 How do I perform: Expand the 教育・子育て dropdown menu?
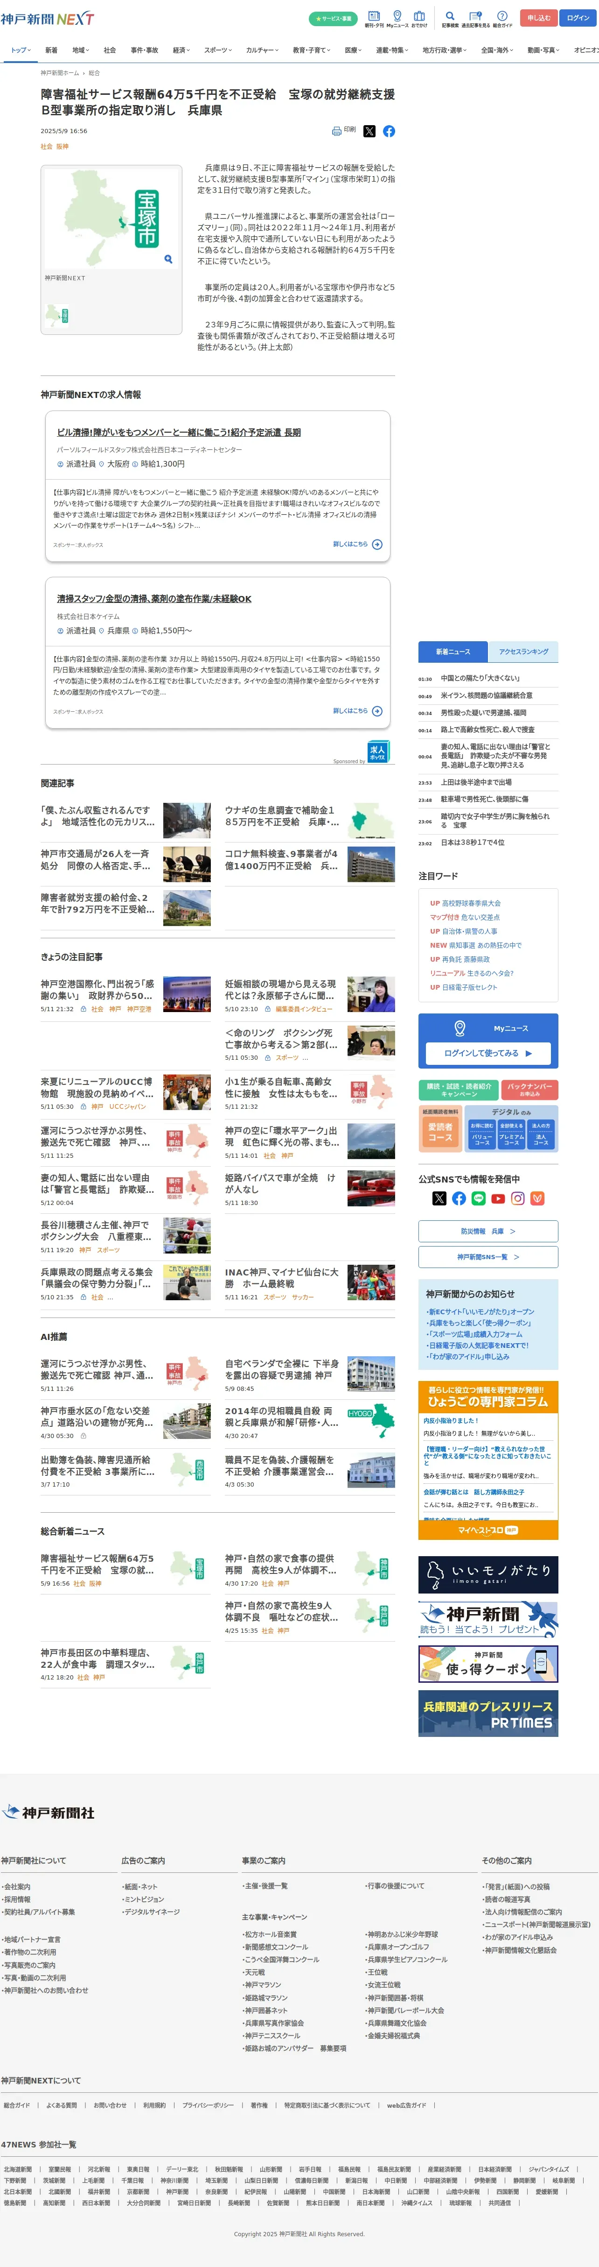(x=312, y=50)
